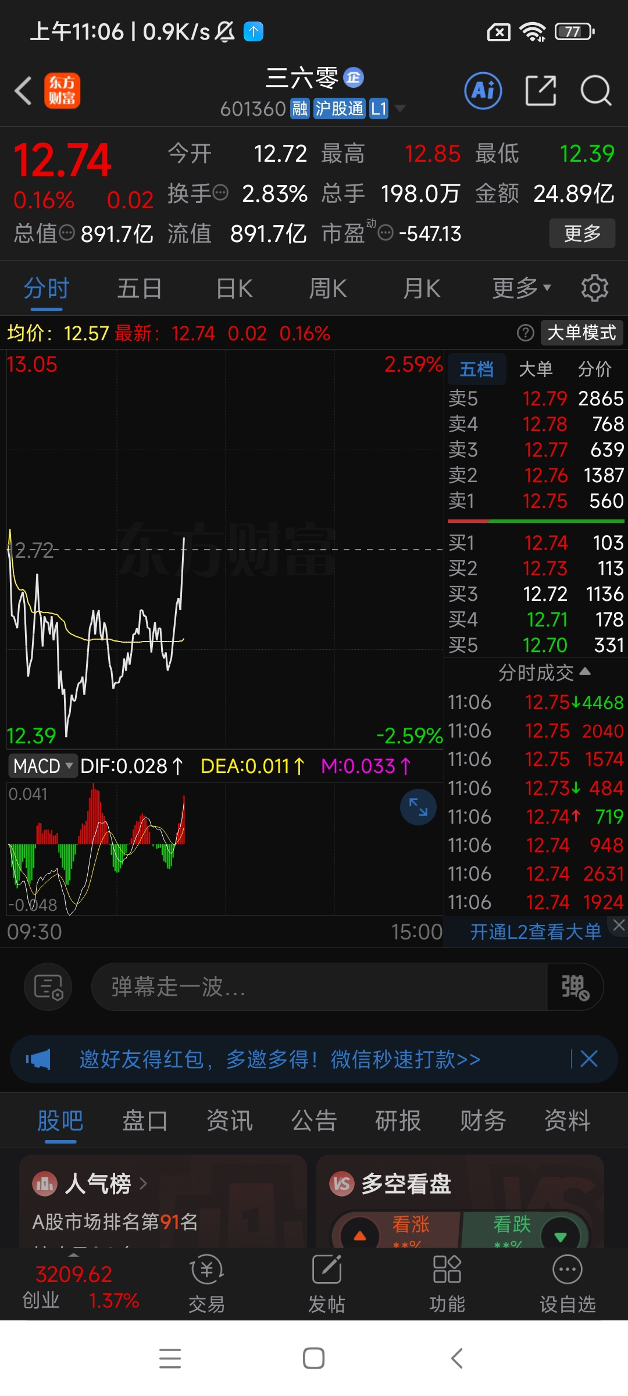
Task: Vote 看跌 bearish
Action: point(526,1230)
